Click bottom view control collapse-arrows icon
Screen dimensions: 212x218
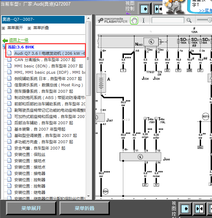click(199, 209)
